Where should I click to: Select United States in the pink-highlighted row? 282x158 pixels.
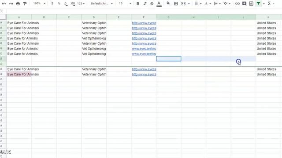click(x=266, y=74)
